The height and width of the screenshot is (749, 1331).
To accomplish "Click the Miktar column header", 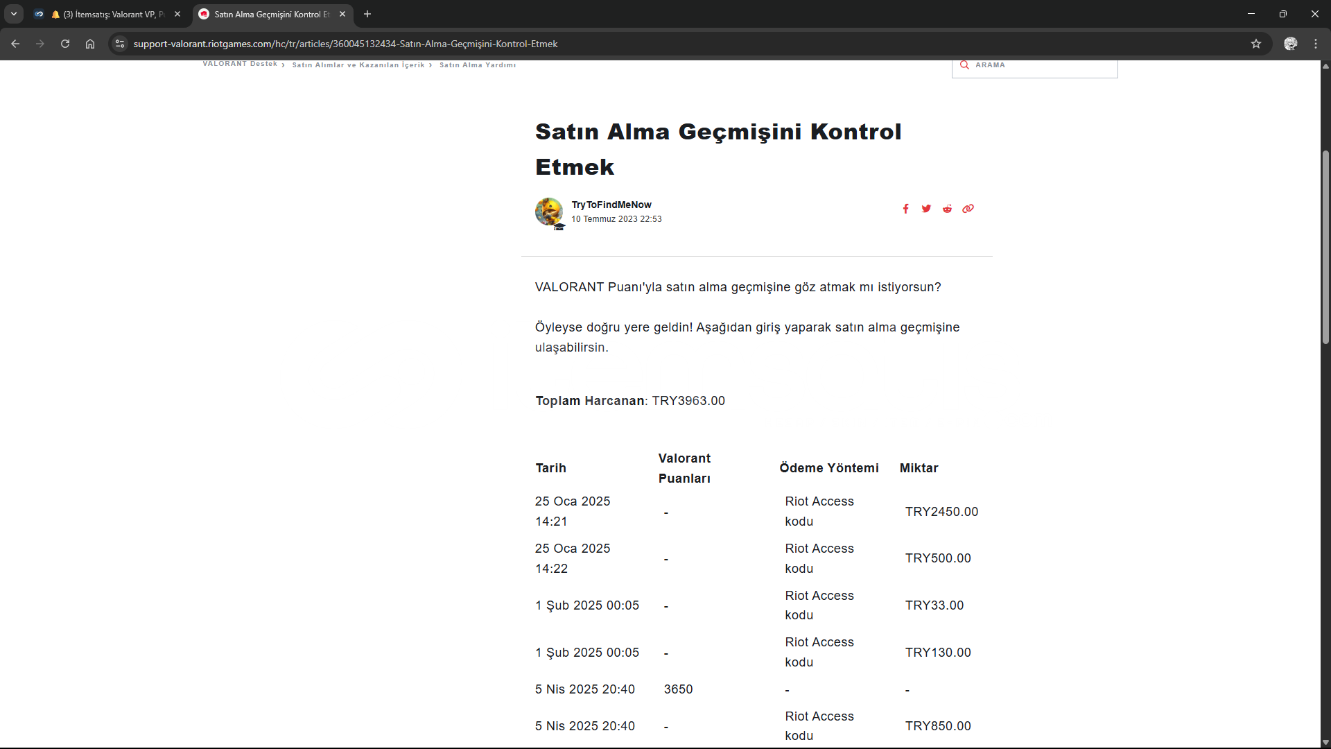I will tap(919, 468).
